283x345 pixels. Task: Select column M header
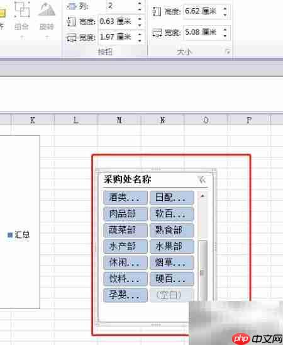click(x=119, y=120)
